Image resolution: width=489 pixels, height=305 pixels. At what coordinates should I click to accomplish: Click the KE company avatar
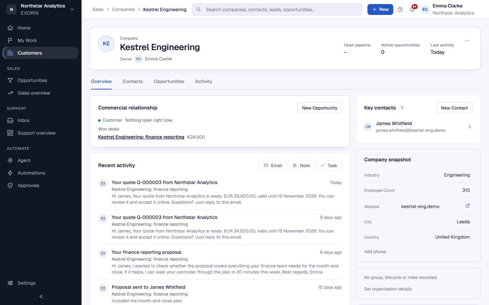tap(106, 44)
